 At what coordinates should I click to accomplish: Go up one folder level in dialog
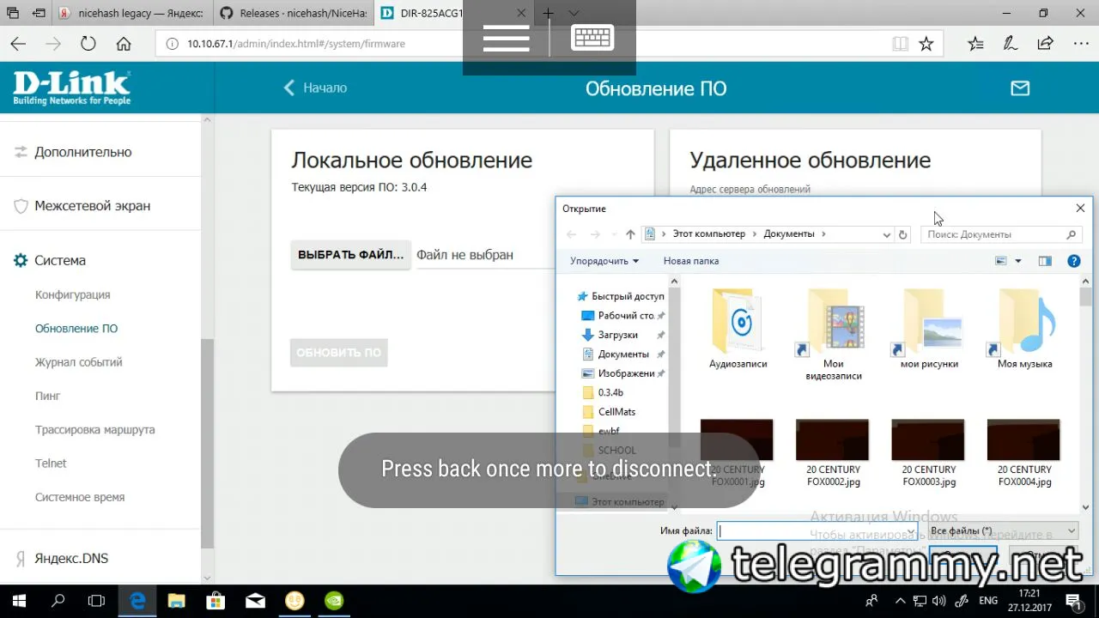point(630,234)
